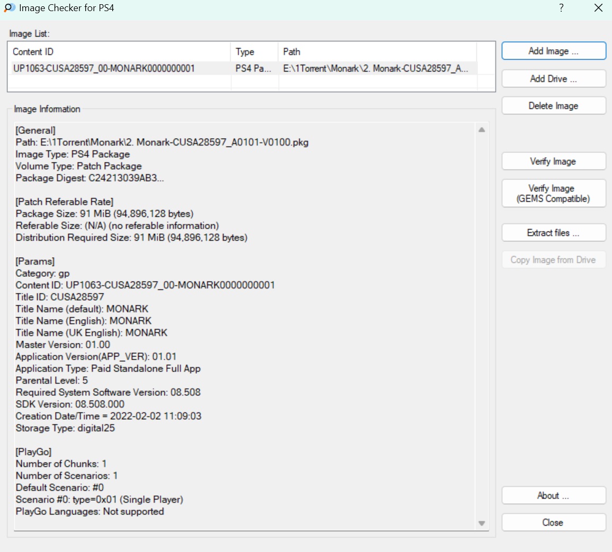This screenshot has width=612, height=552.
Task: Click the E:\1Torrent\Monark path cell in the list
Action: pos(375,68)
